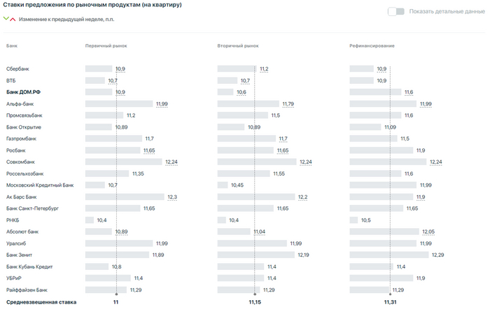Click the green down-arrow legend icon
Image resolution: width=490 pixels, height=312 pixels.
pos(6,19)
